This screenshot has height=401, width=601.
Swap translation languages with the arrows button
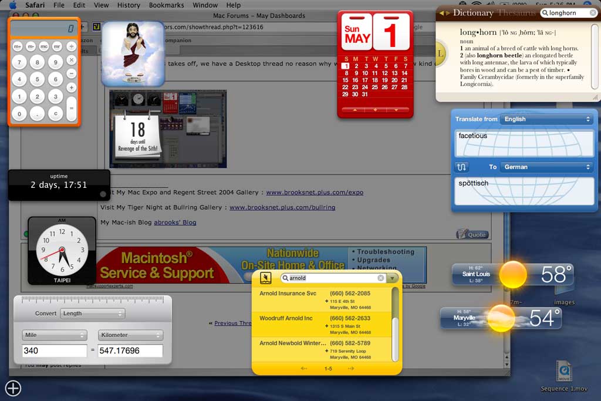[461, 167]
